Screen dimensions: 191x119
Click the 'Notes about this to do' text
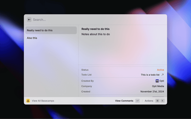pos(96,34)
